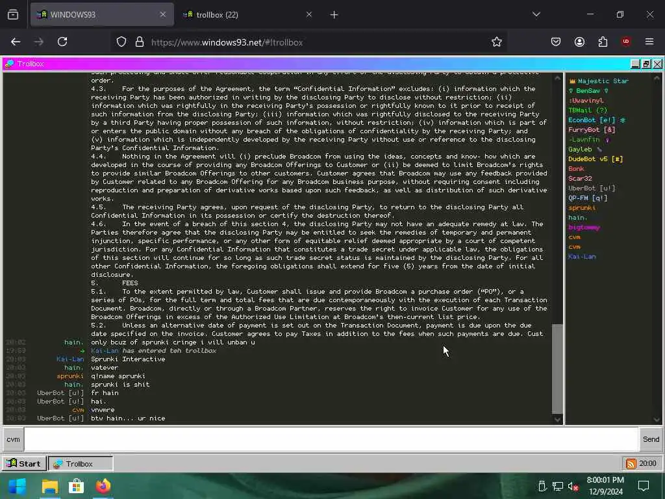
Task: Open a new browser tab
Action: [334, 15]
